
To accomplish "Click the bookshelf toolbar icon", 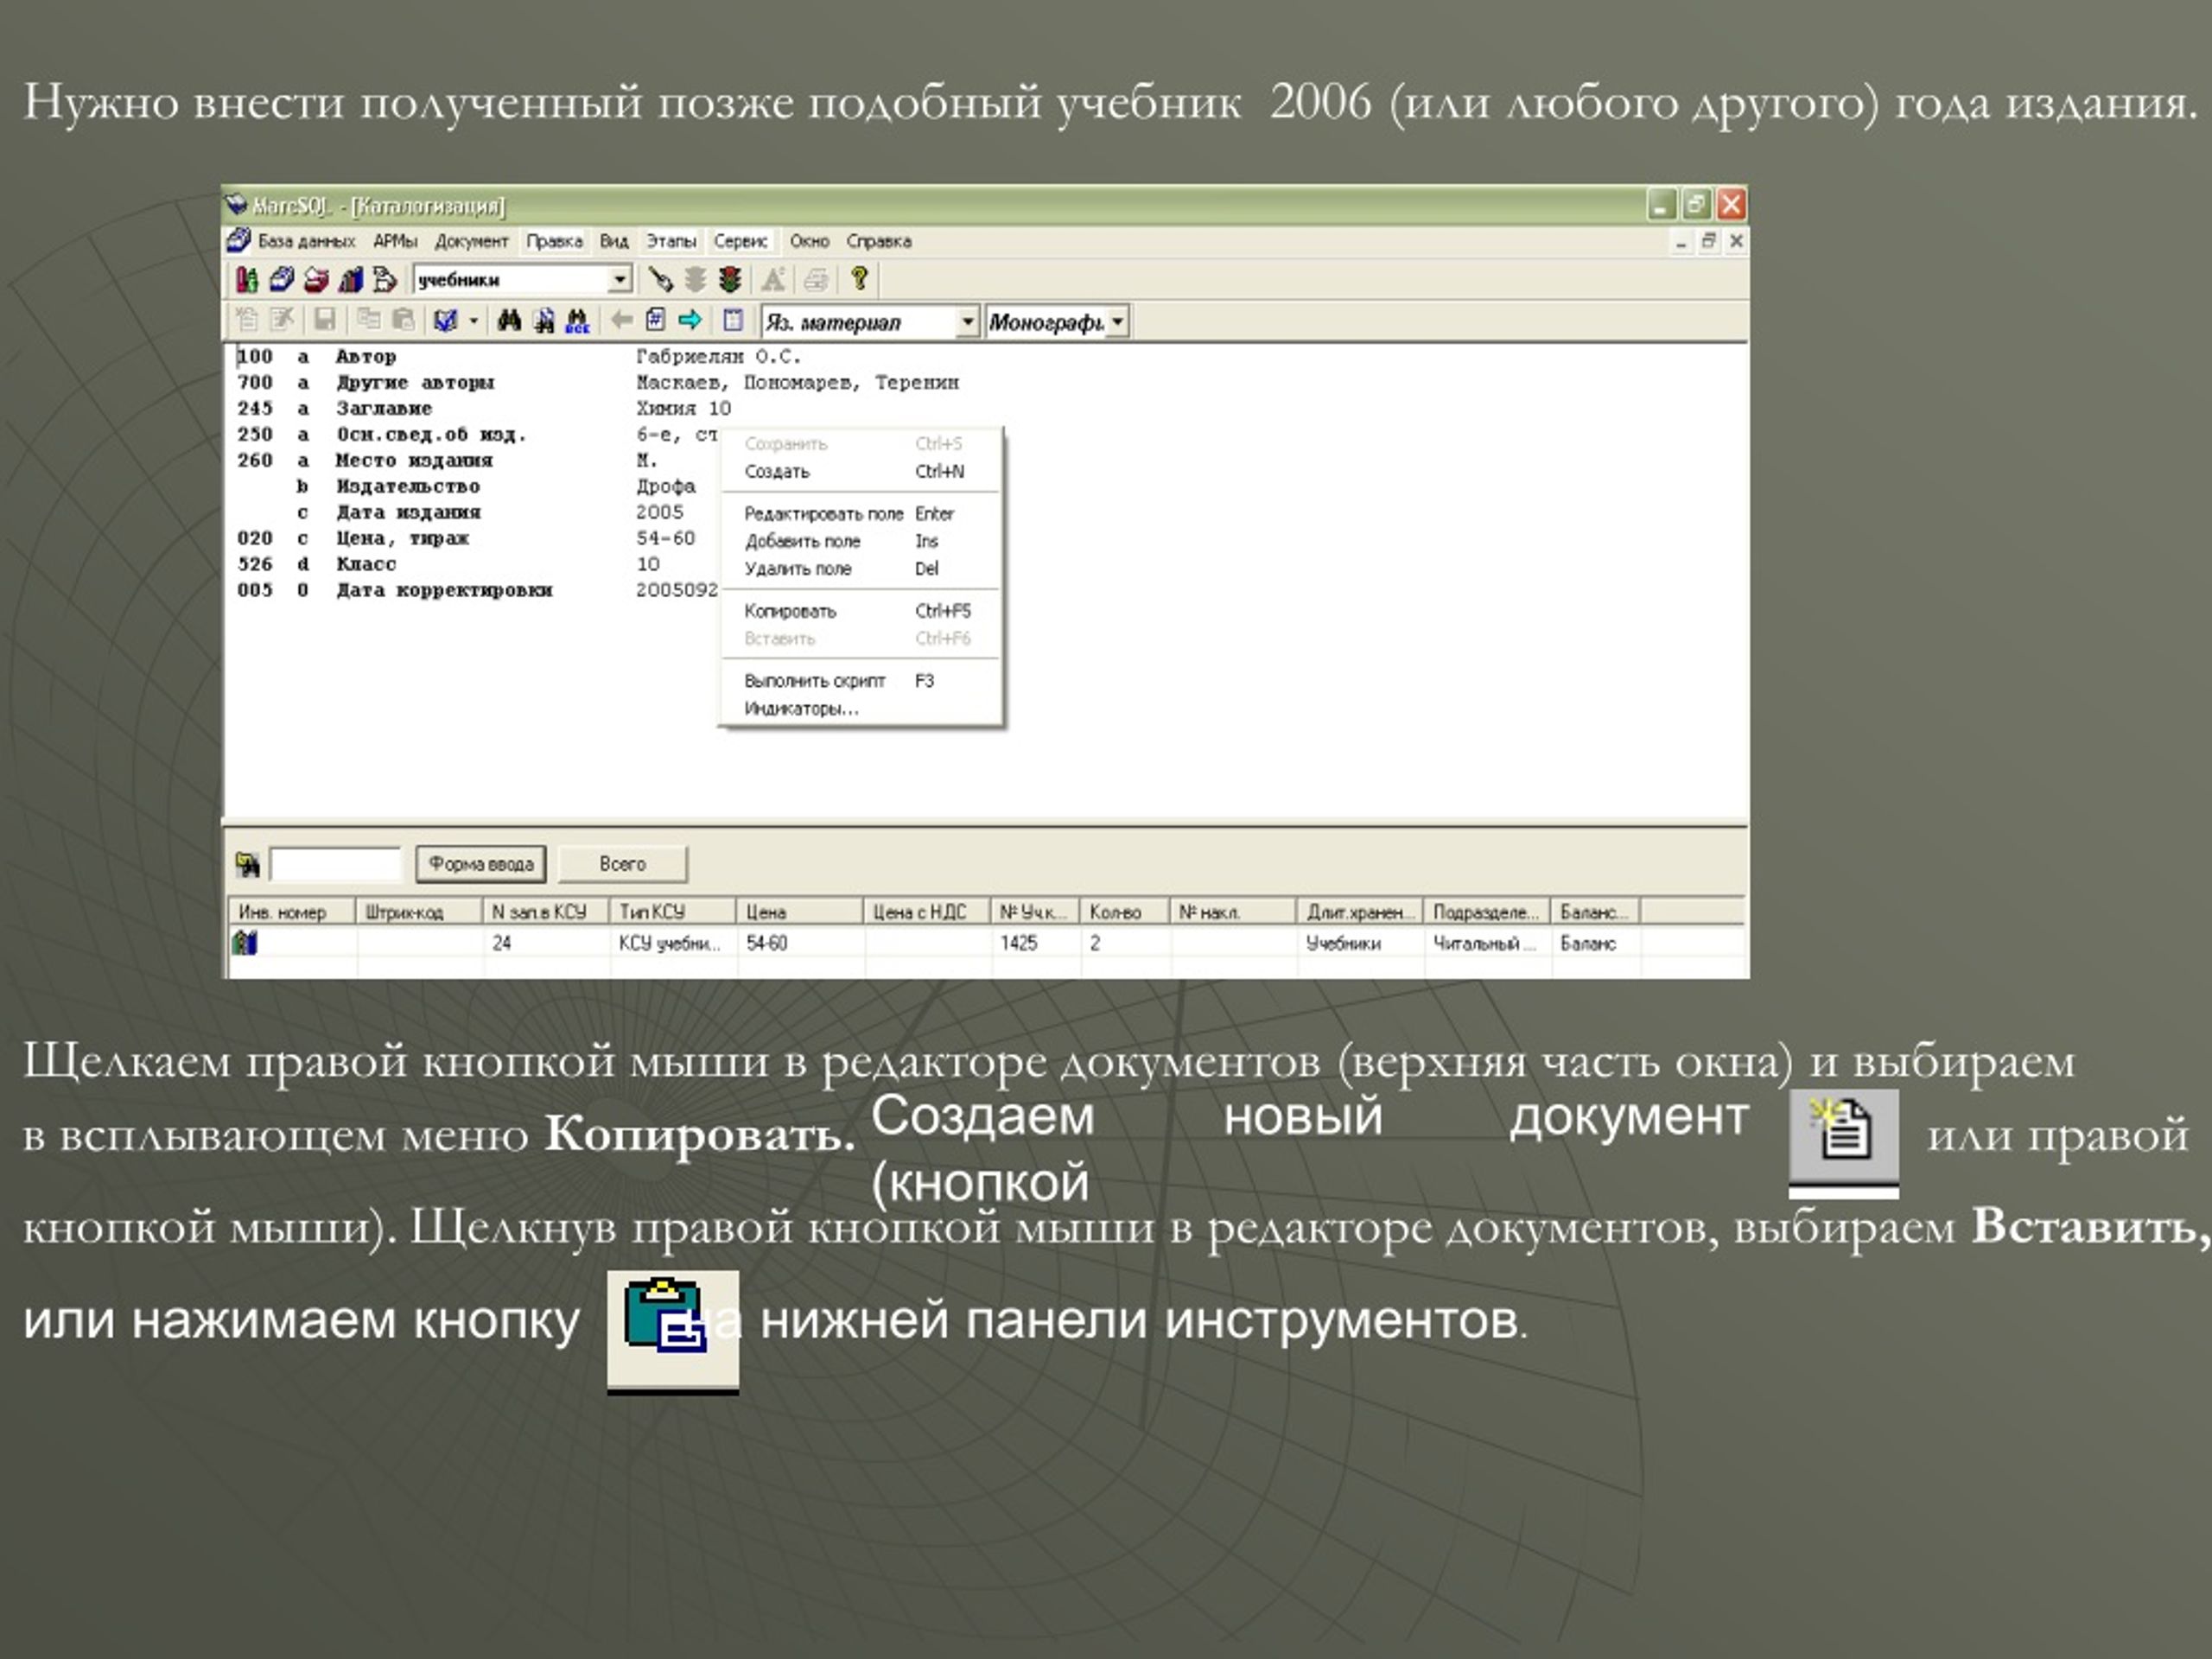I will (x=351, y=280).
